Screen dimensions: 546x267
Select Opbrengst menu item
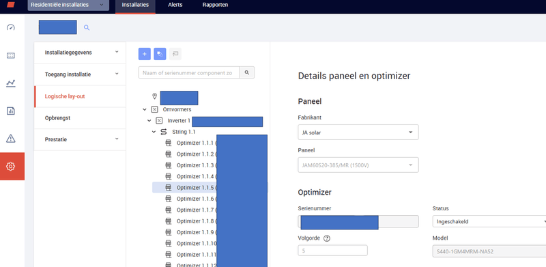(x=80, y=118)
